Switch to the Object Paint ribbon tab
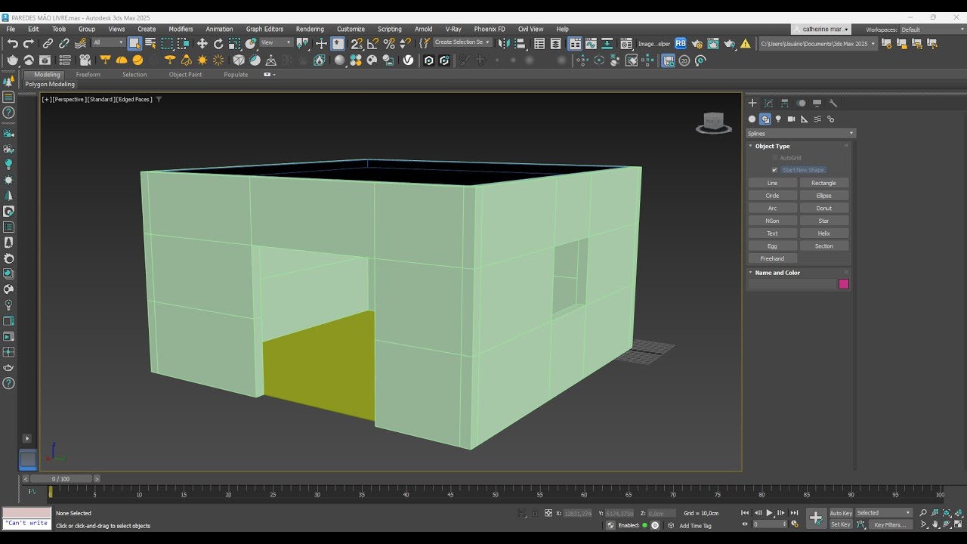This screenshot has height=544, width=967. pos(185,75)
